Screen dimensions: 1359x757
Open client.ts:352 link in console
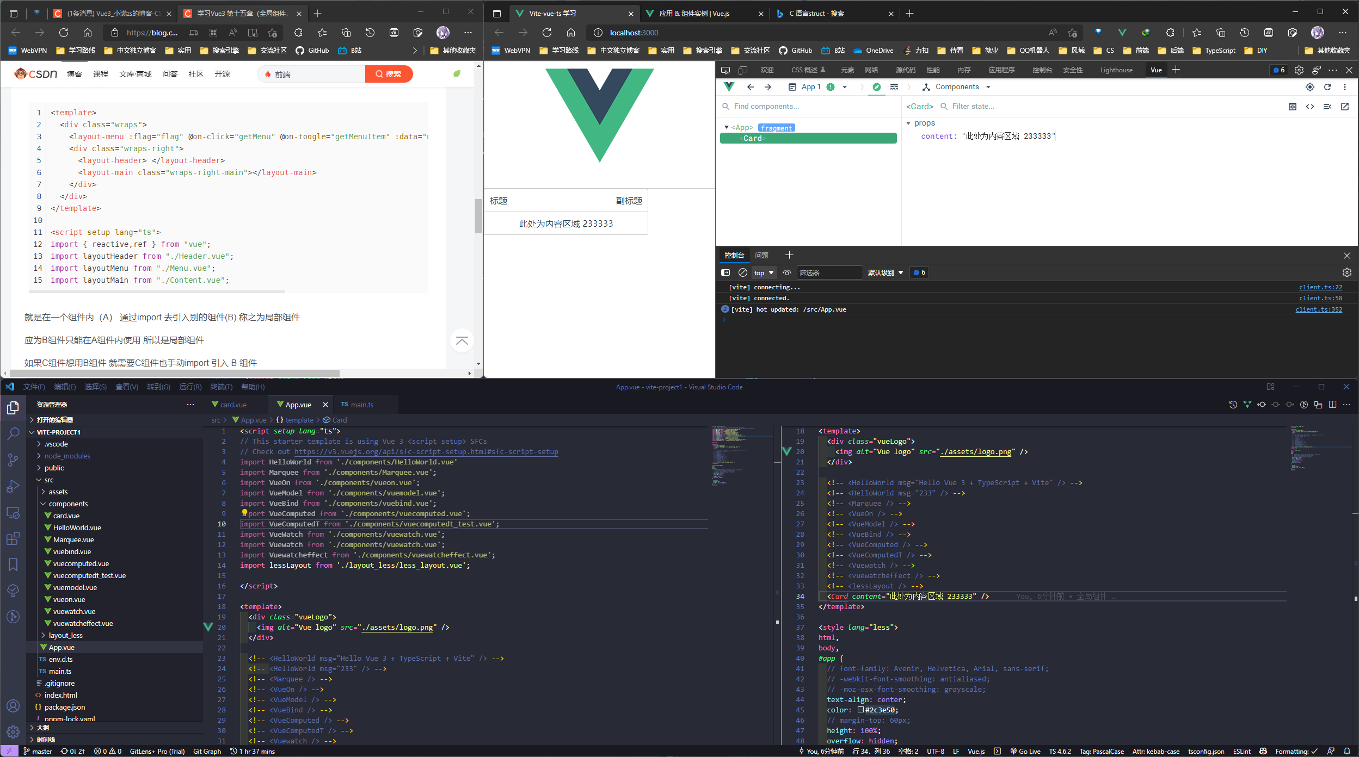coord(1319,309)
